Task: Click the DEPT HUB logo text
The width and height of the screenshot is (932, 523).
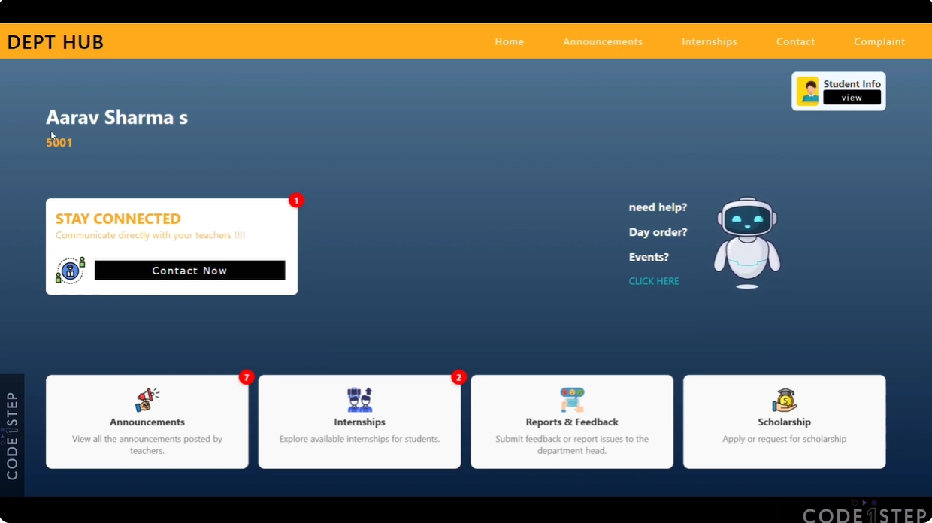Action: coord(55,41)
